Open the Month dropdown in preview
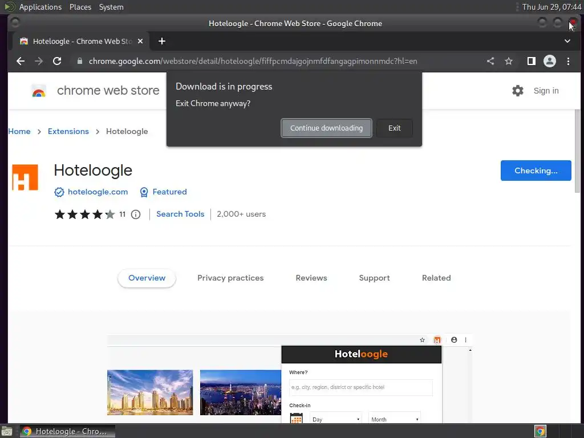This screenshot has width=584, height=438. point(395,419)
